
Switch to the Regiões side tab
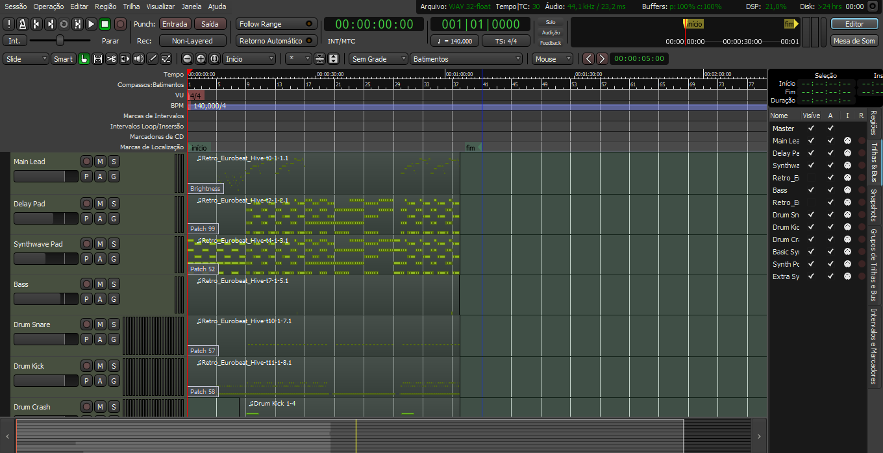(x=874, y=123)
